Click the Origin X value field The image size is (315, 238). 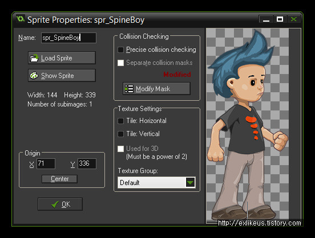click(x=46, y=163)
